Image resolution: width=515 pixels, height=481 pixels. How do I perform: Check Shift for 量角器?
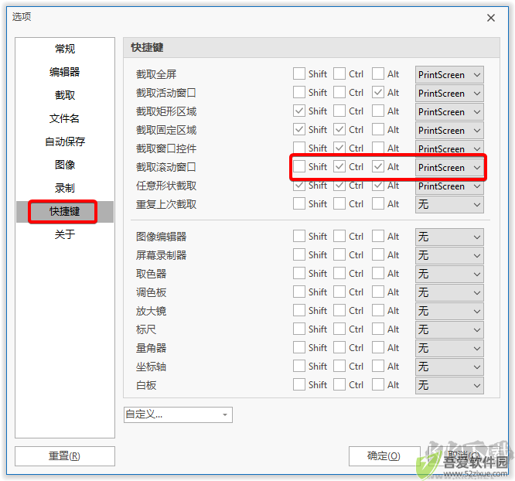click(x=299, y=348)
